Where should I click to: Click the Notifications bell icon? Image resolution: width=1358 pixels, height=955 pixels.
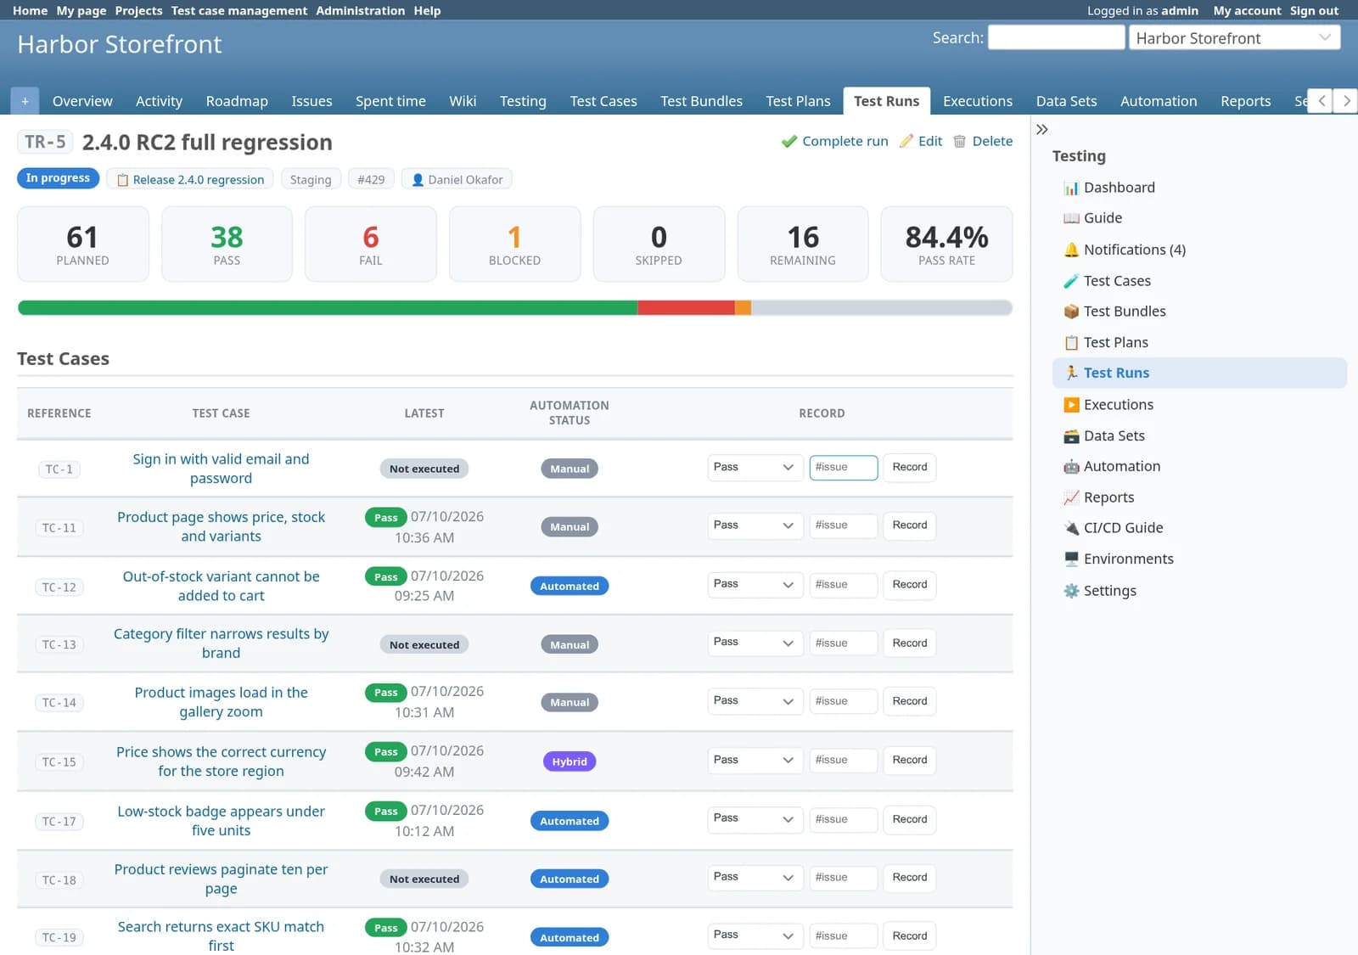(1071, 250)
